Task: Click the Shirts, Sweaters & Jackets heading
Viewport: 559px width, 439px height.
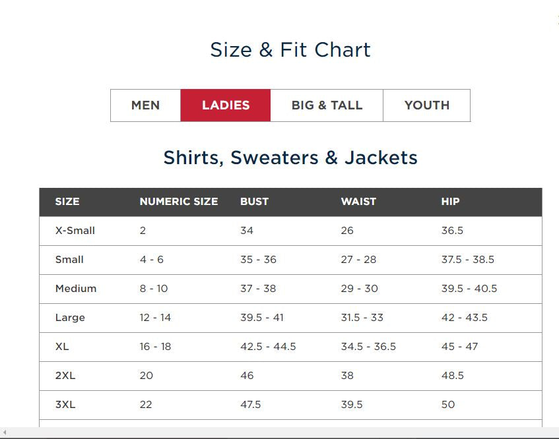Action: coord(290,158)
